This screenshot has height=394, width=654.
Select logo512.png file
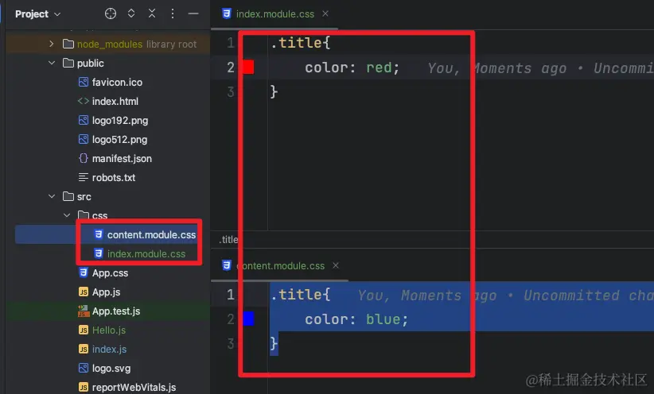click(x=119, y=140)
